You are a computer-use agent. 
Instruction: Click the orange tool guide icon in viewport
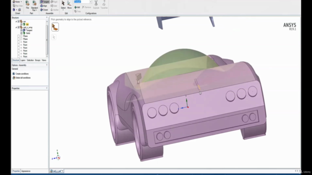tap(55, 27)
